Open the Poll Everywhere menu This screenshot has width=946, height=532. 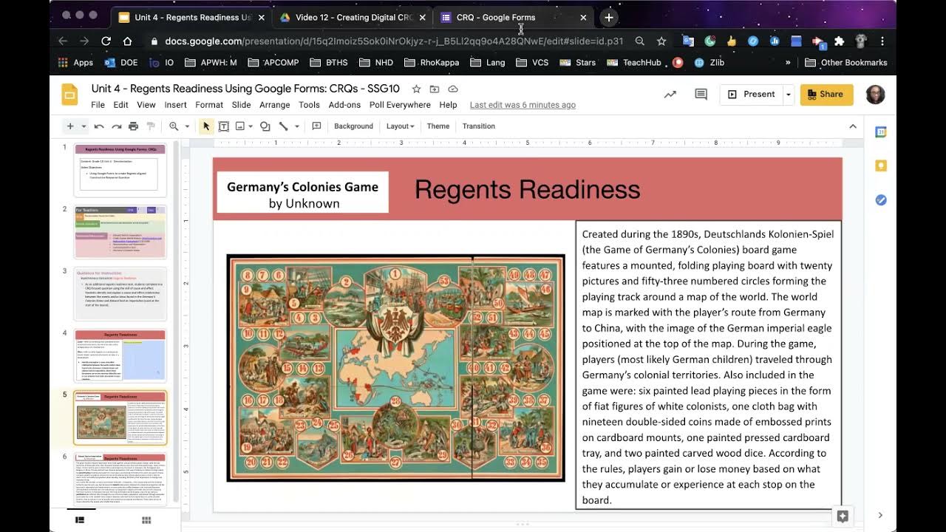pyautogui.click(x=400, y=105)
